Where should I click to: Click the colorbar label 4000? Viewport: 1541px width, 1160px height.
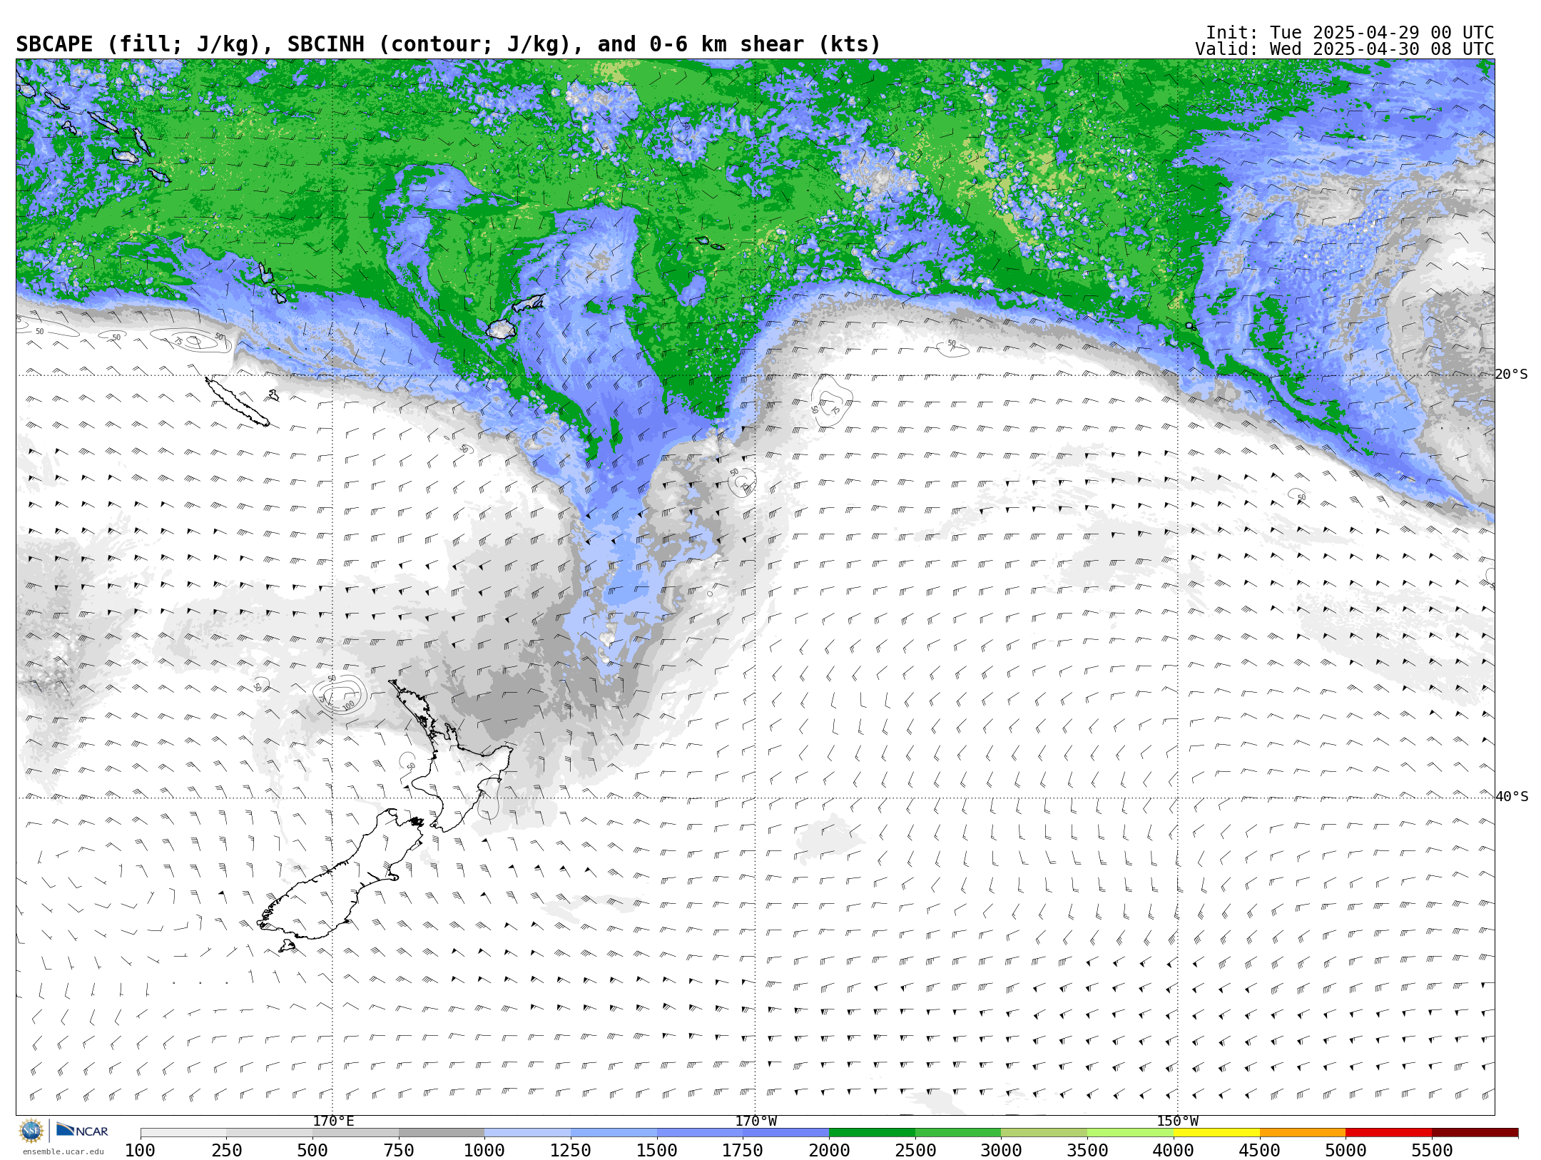pyautogui.click(x=1174, y=1151)
